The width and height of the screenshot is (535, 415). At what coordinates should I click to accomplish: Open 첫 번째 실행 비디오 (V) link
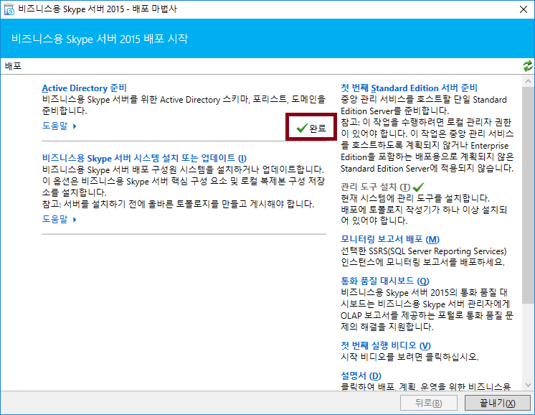click(386, 345)
